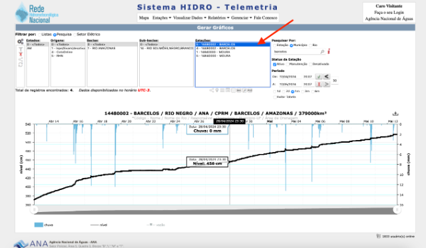Click the download chart icon
The image size is (426, 248).
pos(395,113)
